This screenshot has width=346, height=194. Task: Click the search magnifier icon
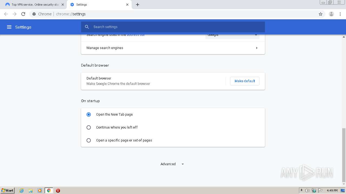[87, 27]
